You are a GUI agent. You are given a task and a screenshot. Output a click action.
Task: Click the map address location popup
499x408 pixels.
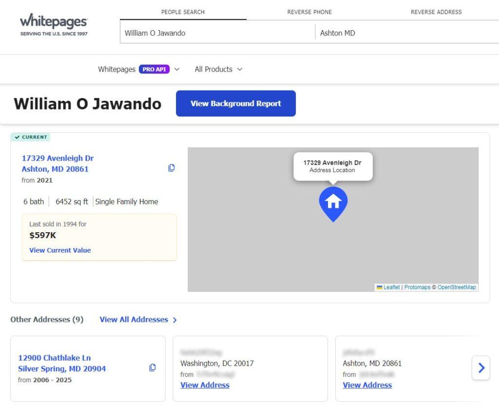[333, 167]
